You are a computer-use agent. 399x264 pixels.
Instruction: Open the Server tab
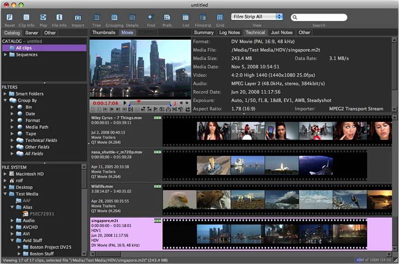point(32,32)
